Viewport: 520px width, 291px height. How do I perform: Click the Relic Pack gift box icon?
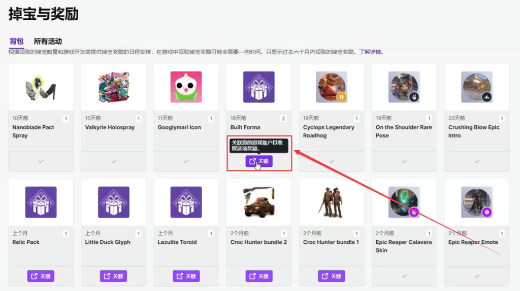point(41,202)
